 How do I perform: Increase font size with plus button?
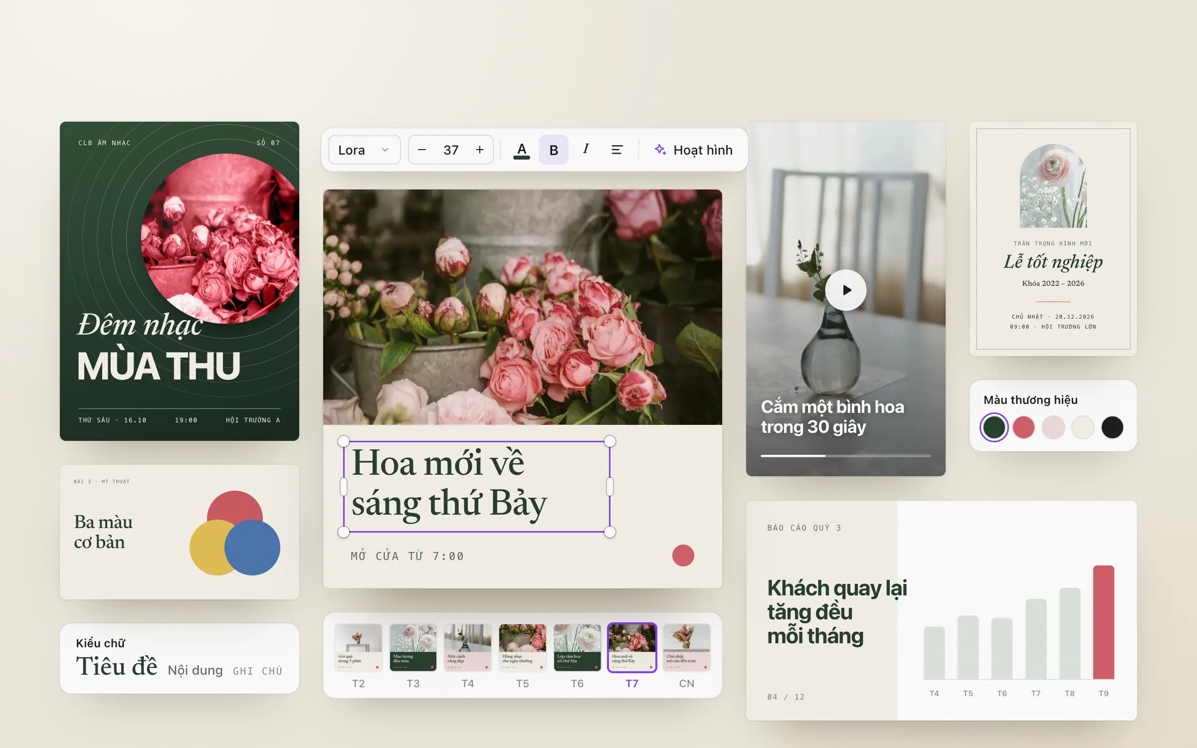click(x=480, y=150)
